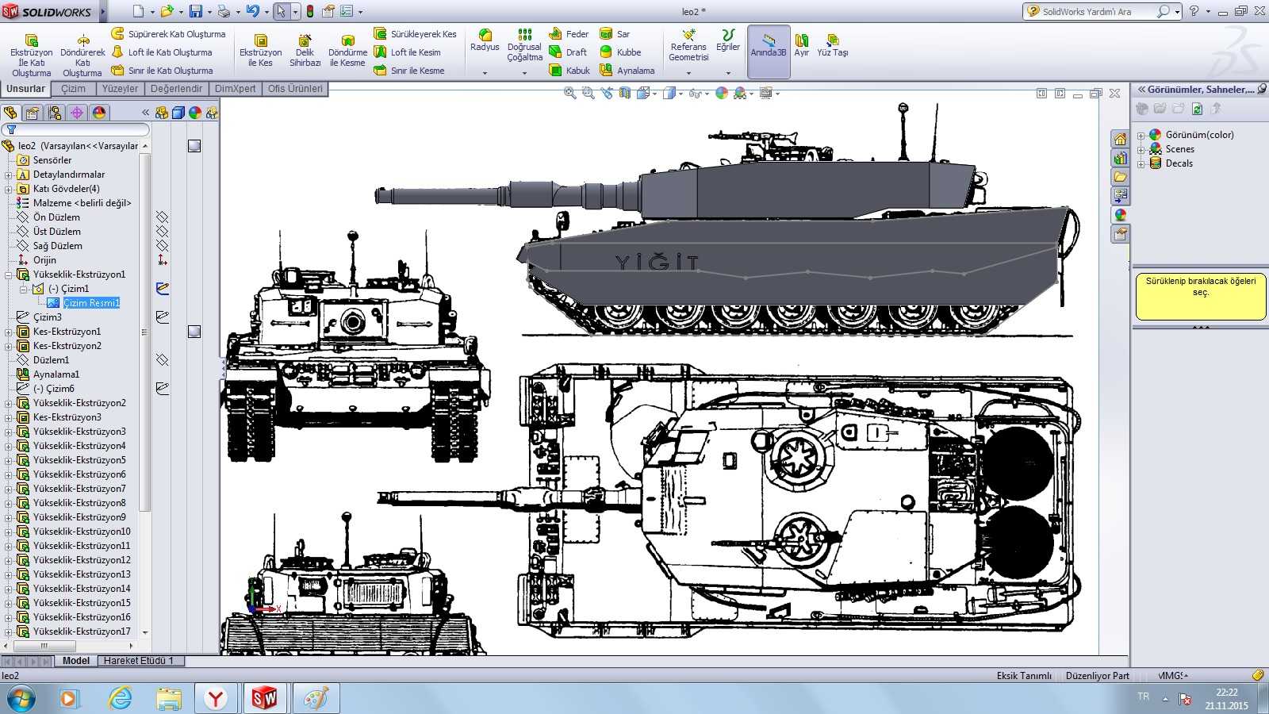Switch to the Yüzeyler tab
The image size is (1269, 714).
tap(120, 89)
